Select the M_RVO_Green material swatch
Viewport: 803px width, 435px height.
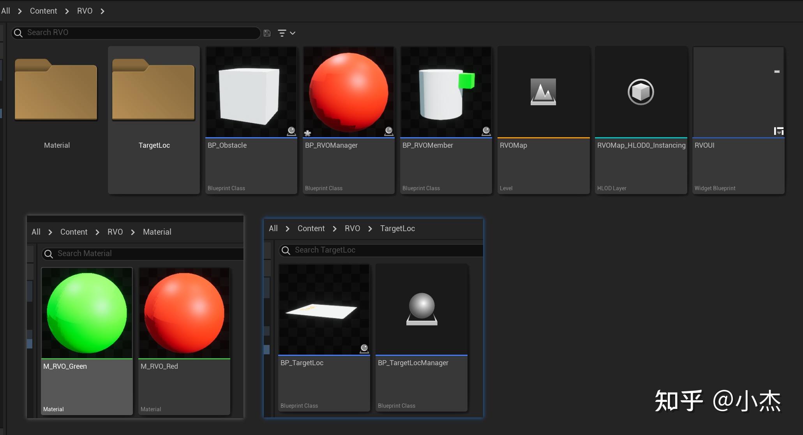pyautogui.click(x=87, y=313)
